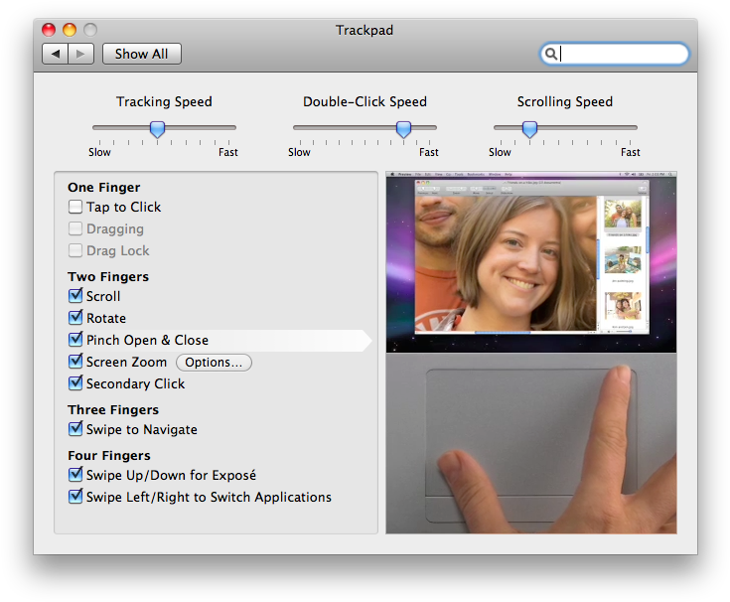730x602 pixels.
Task: Uncheck the Rotate gesture
Action: (75, 318)
